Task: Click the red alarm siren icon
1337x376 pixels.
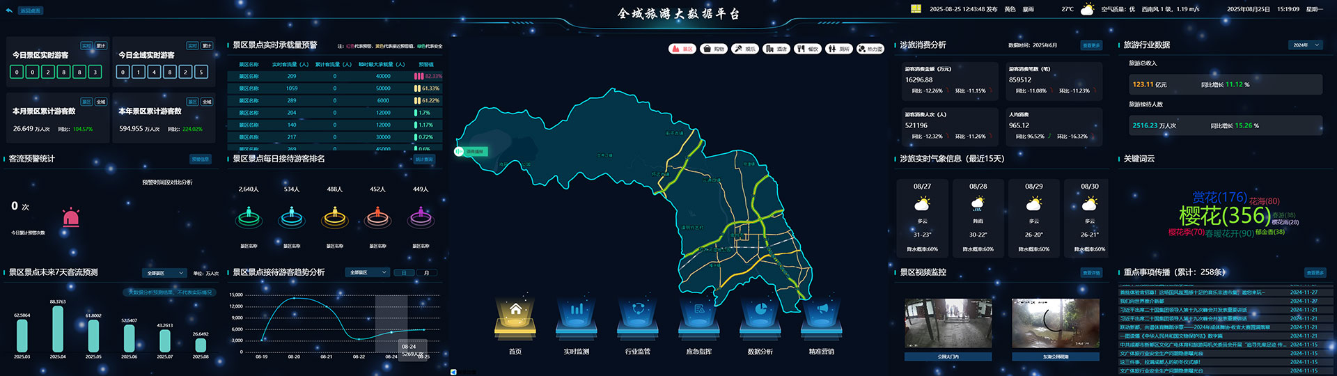Action: 71,217
